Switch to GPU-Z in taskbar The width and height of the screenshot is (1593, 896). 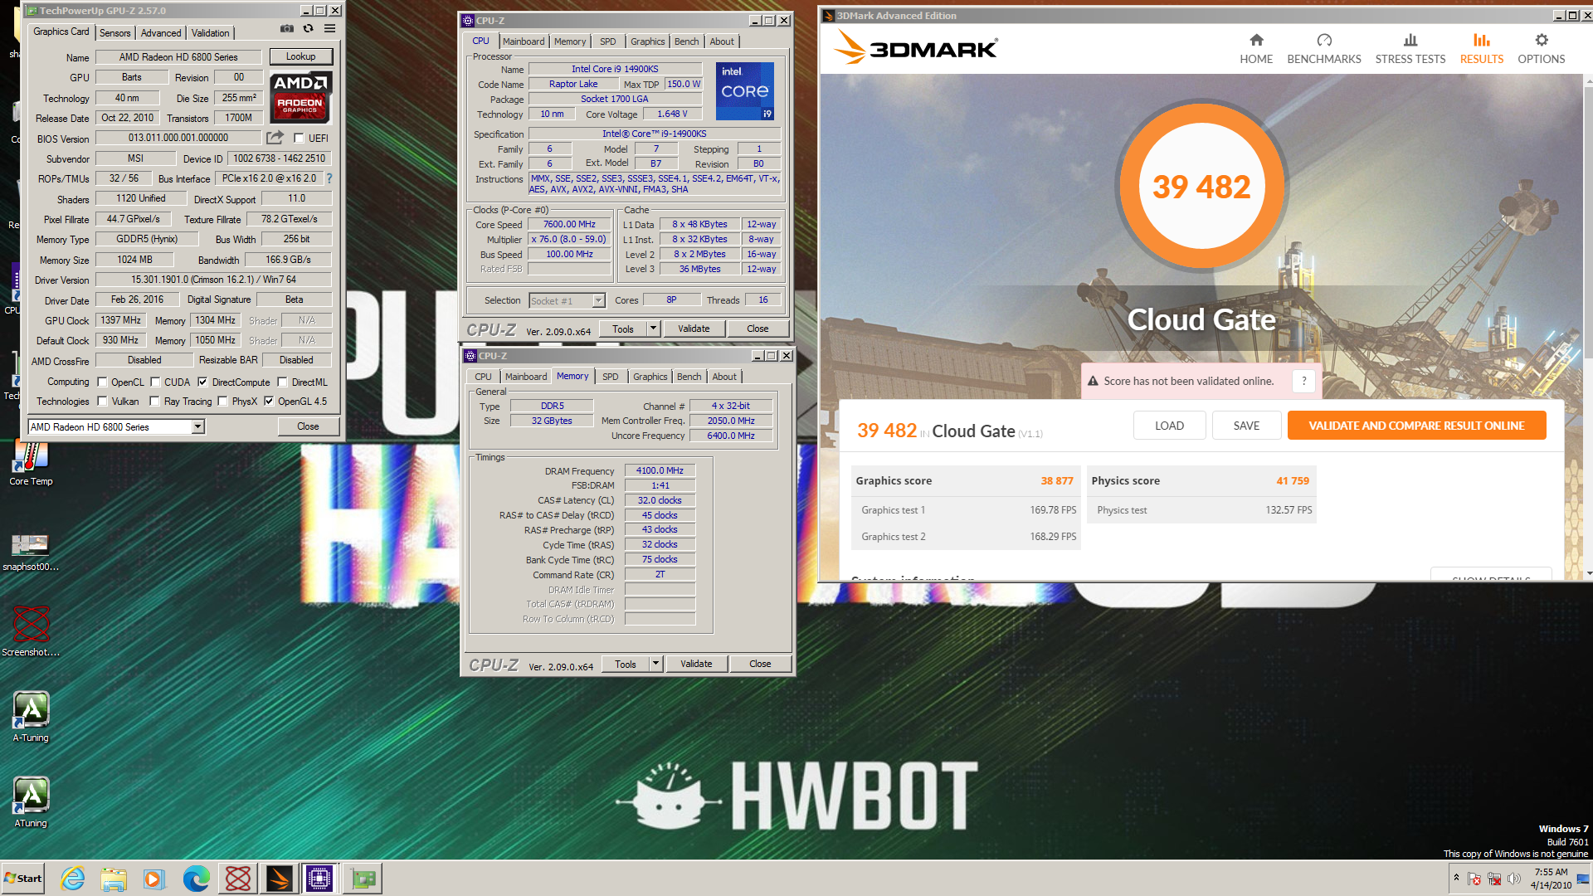pyautogui.click(x=363, y=879)
